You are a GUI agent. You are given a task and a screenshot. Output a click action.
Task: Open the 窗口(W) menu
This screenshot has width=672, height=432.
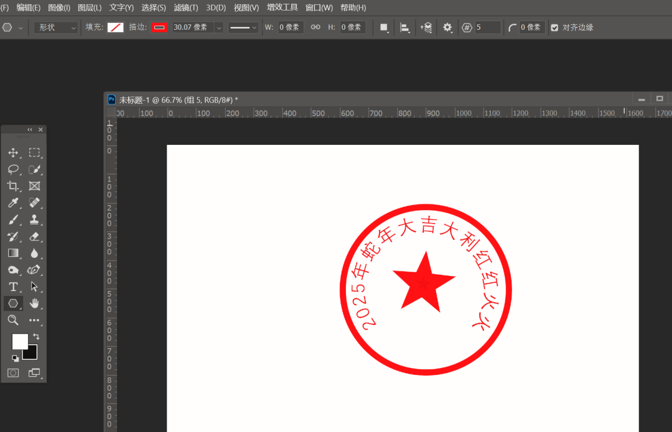tap(319, 7)
